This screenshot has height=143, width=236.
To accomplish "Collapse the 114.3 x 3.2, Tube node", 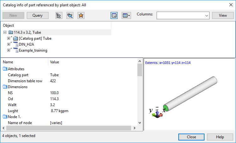I will tap(5, 32).
